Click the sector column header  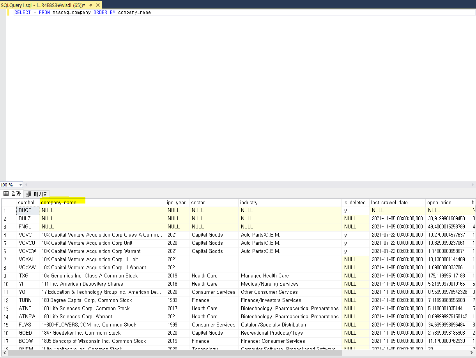pos(214,202)
